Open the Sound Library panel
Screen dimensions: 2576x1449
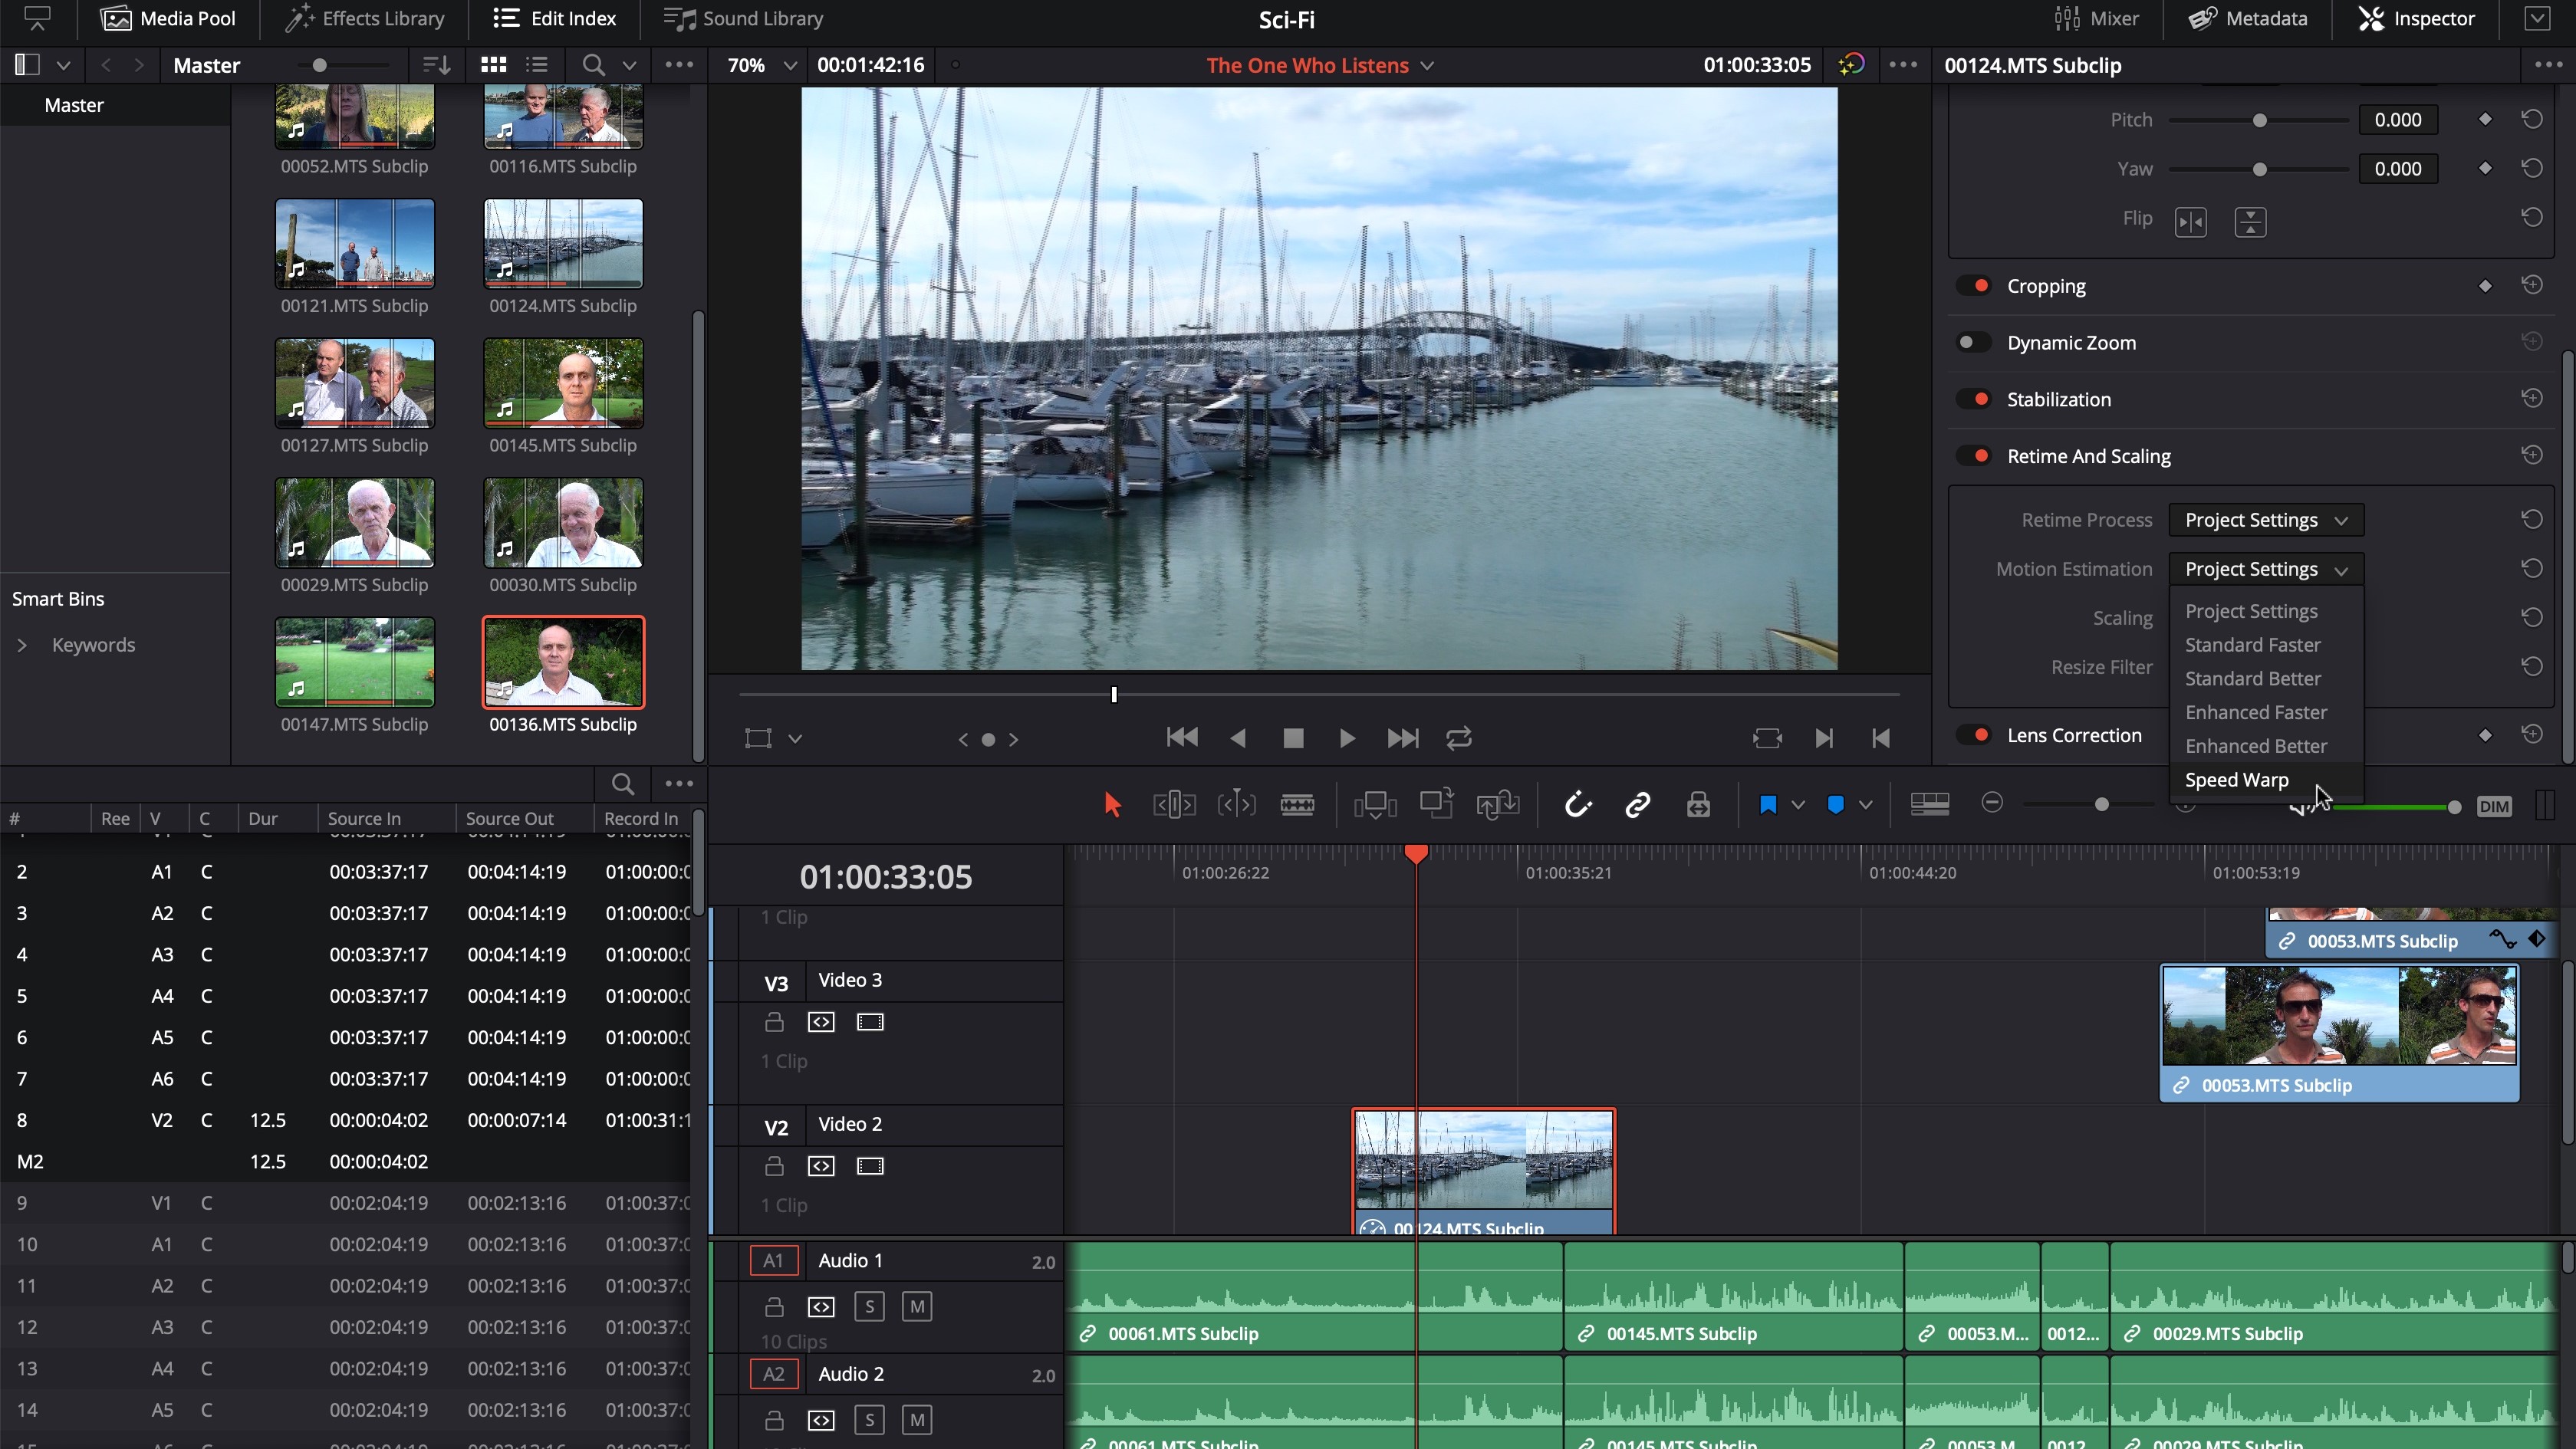(744, 18)
